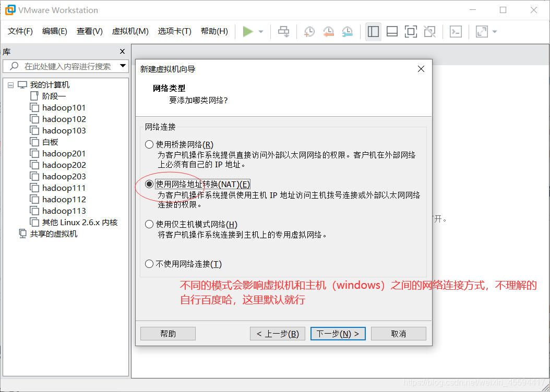The width and height of the screenshot is (550, 392).
Task: Select the hadoop203 virtual machine
Action: coord(64,177)
